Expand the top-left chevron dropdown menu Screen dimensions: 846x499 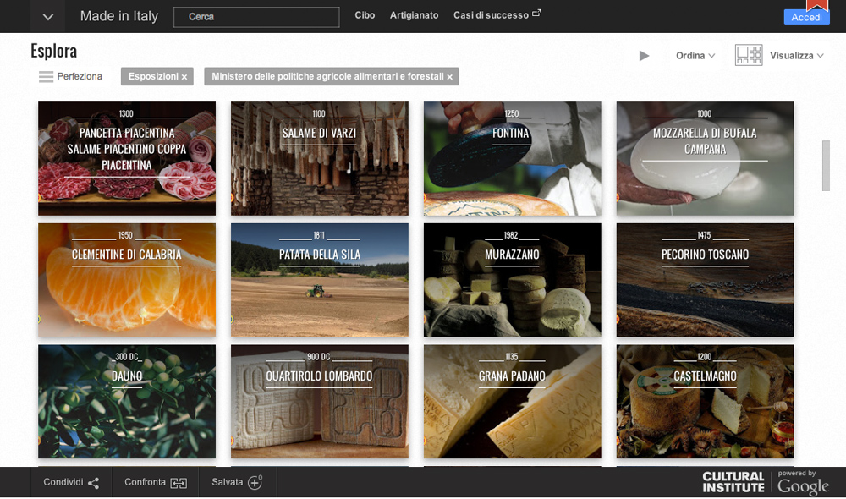pyautogui.click(x=48, y=17)
